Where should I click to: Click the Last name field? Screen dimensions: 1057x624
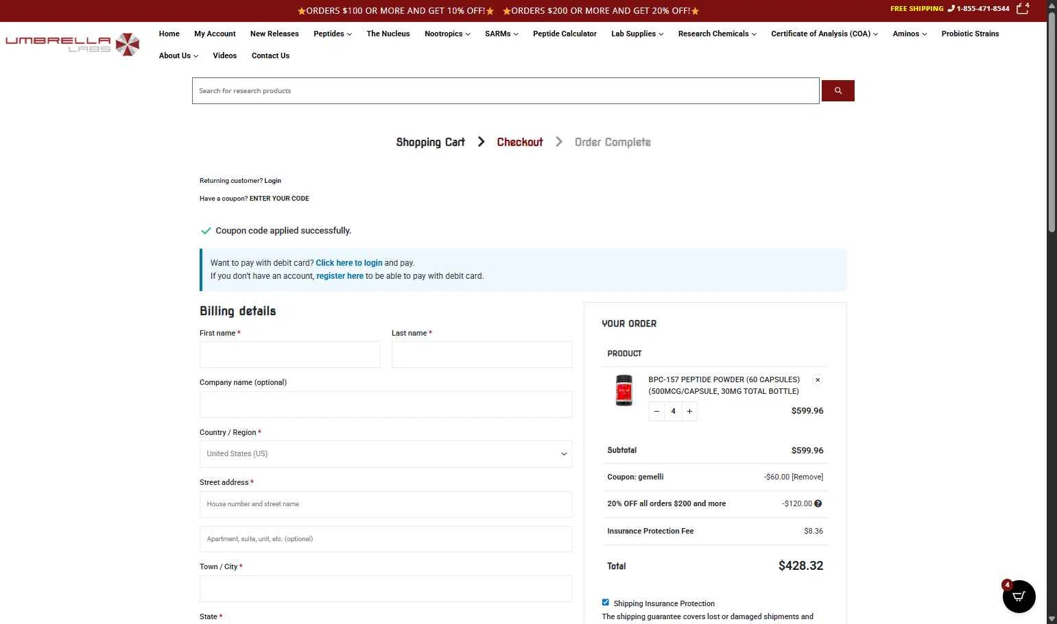pyautogui.click(x=482, y=355)
